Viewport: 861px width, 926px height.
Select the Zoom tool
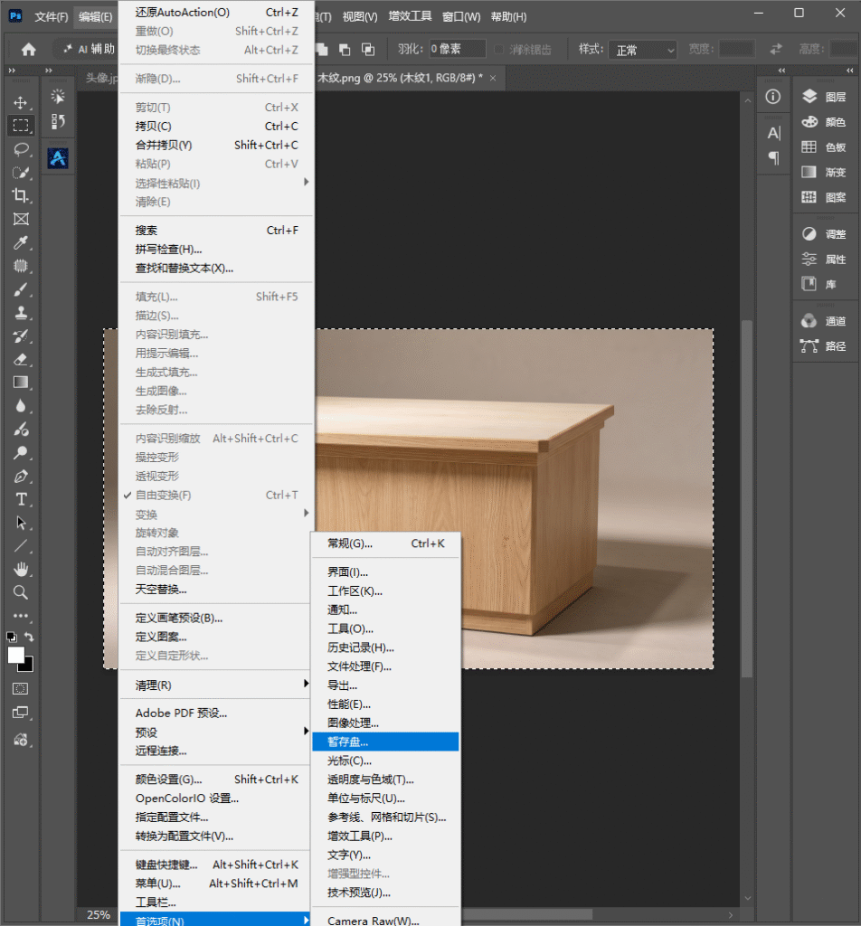(21, 592)
